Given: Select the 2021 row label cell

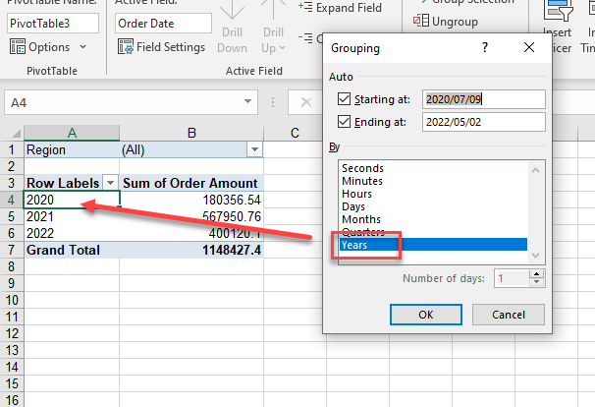Looking at the screenshot, I should pos(71,216).
